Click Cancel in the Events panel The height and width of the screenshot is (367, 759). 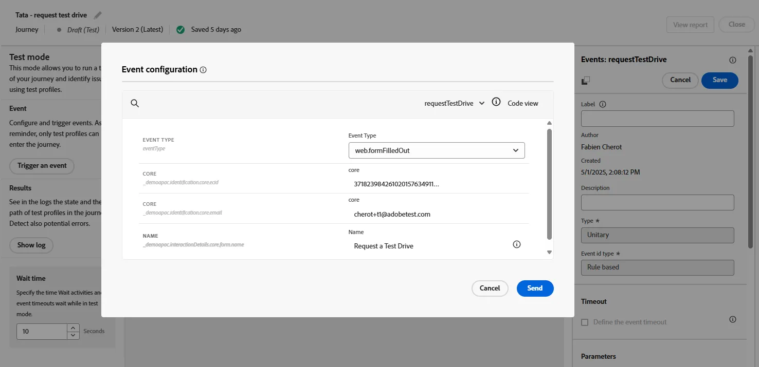point(680,80)
